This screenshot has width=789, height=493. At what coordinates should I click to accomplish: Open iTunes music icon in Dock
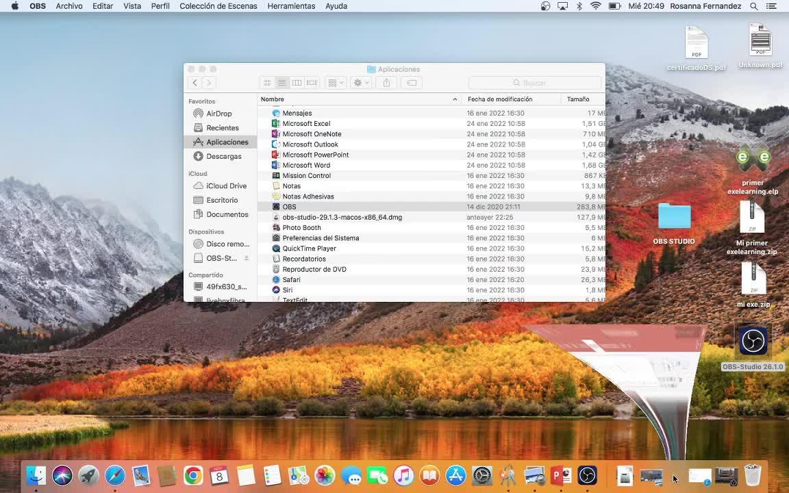(x=403, y=475)
